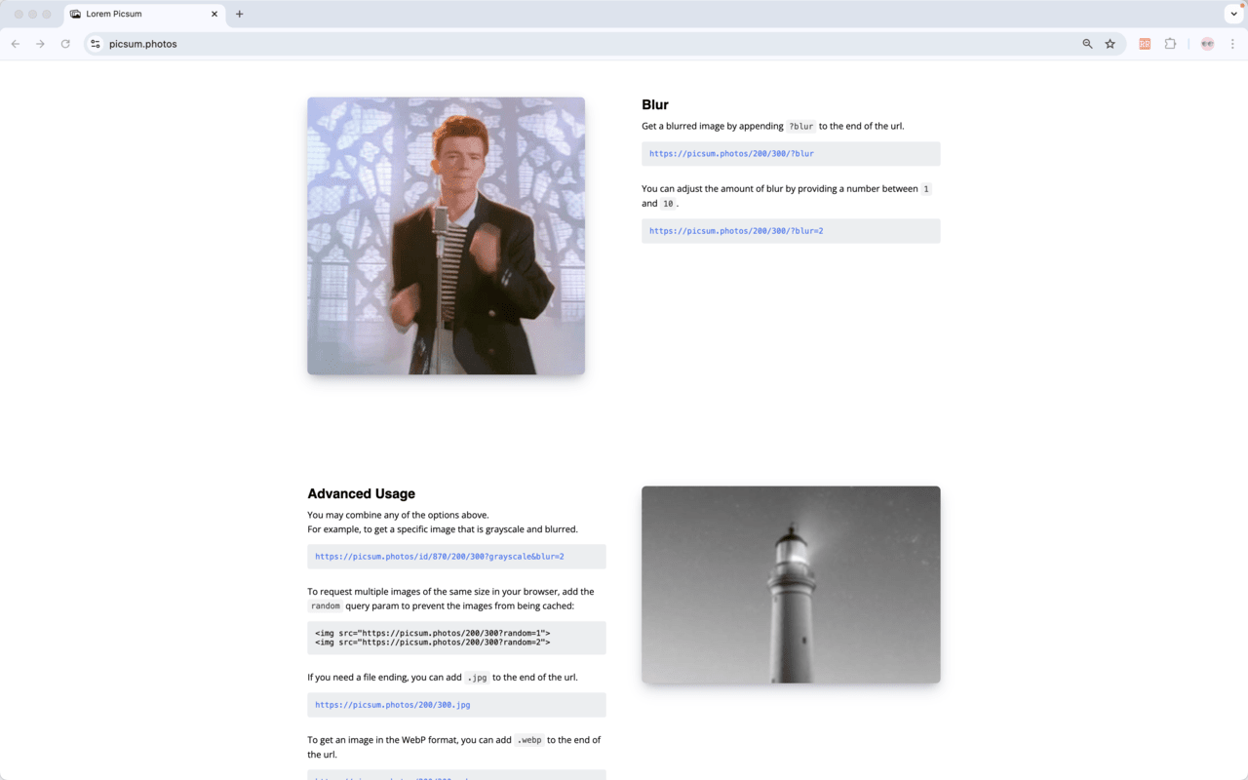
Task: Click the blurred dancing man image
Action: (x=446, y=235)
